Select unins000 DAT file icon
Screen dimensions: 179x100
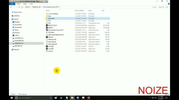47,46
